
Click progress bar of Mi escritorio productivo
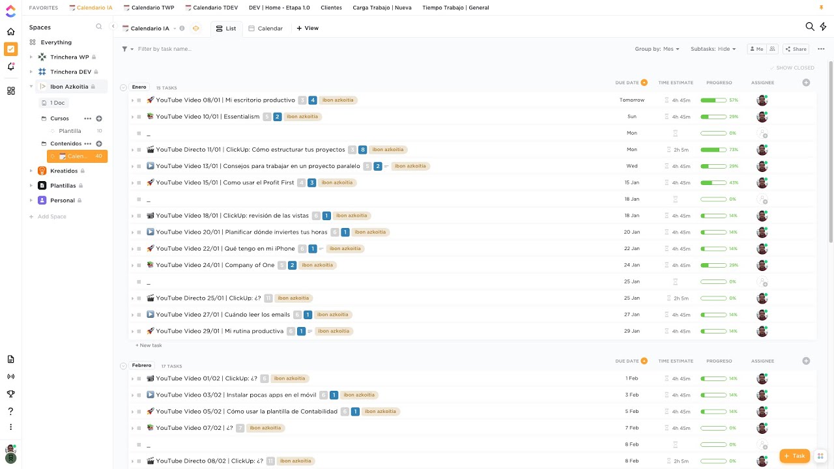tap(713, 100)
